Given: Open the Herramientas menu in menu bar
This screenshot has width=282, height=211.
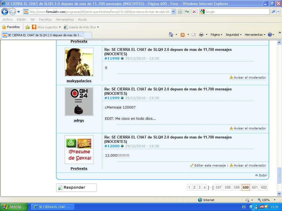Looking at the screenshot, I should (x=65, y=20).
